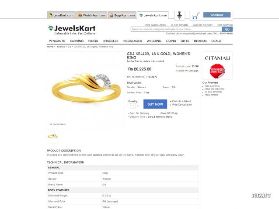Image resolution: width=279 pixels, height=209 pixels.
Task: Open the user account icon dropdown
Action: 179,15
